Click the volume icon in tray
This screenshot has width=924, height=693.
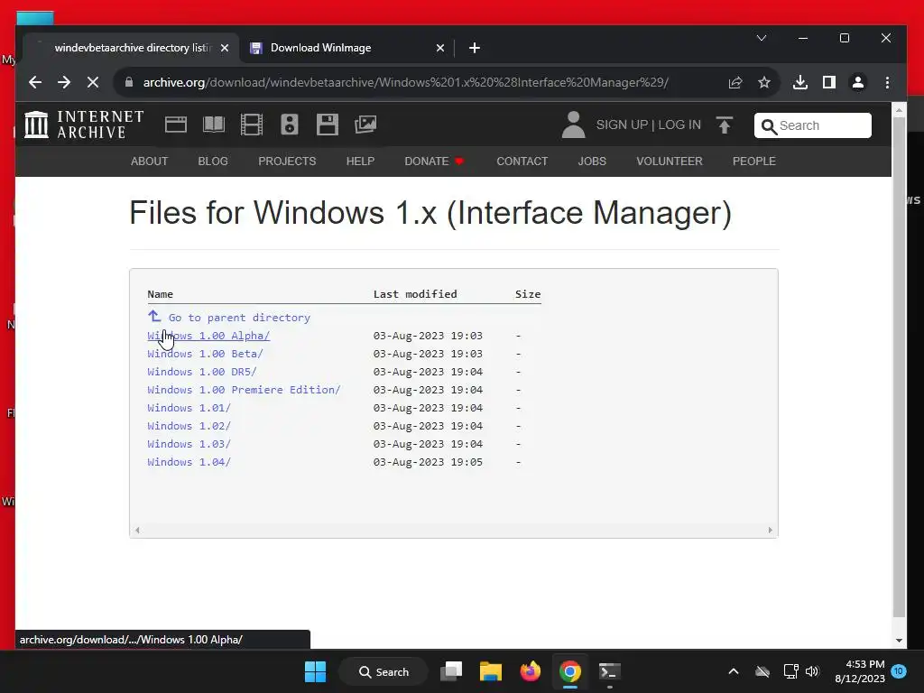click(812, 671)
